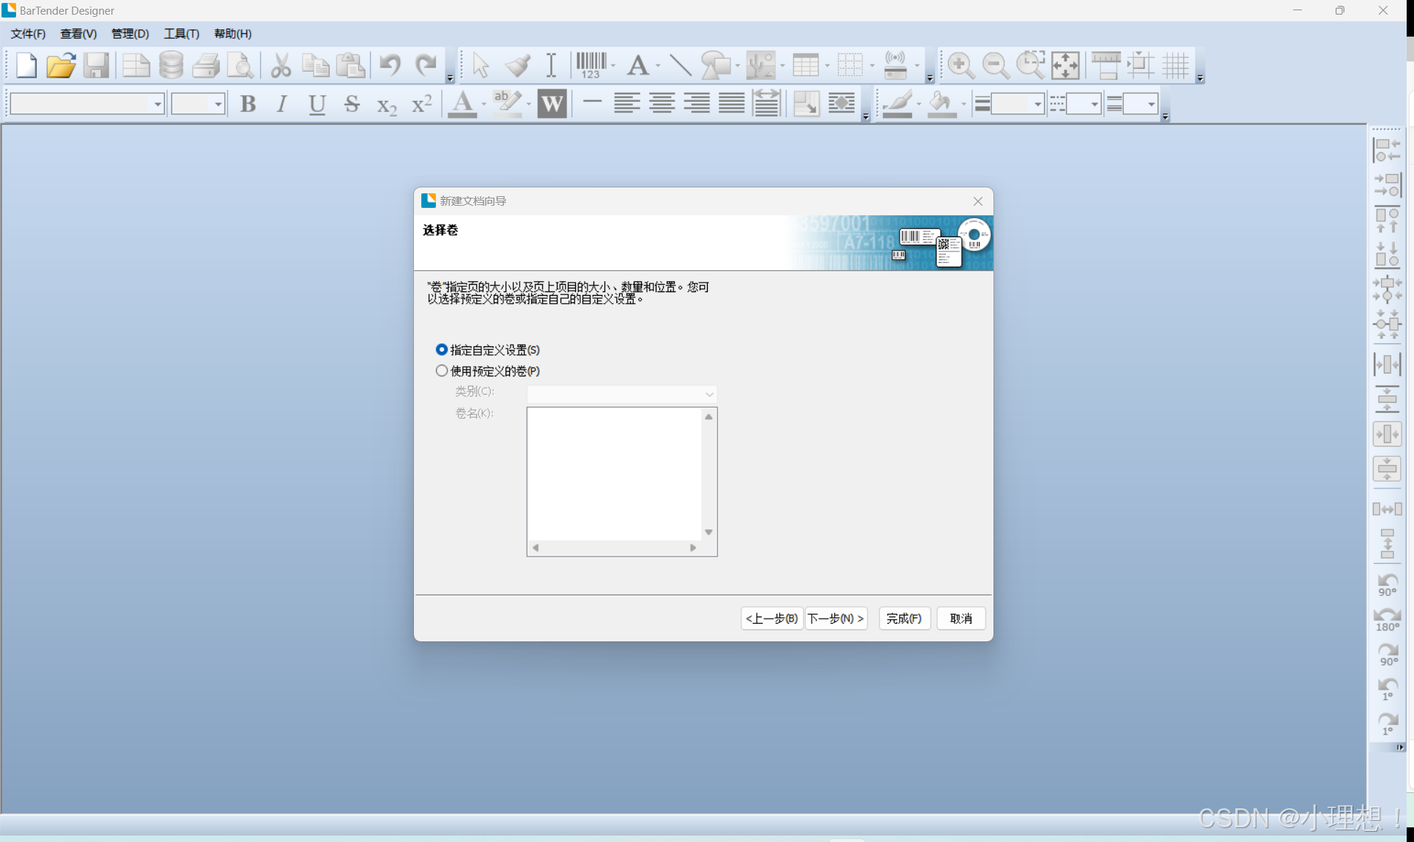Screen dimensions: 1414x842
Task: Open the 文件(F) menu
Action: (28, 34)
